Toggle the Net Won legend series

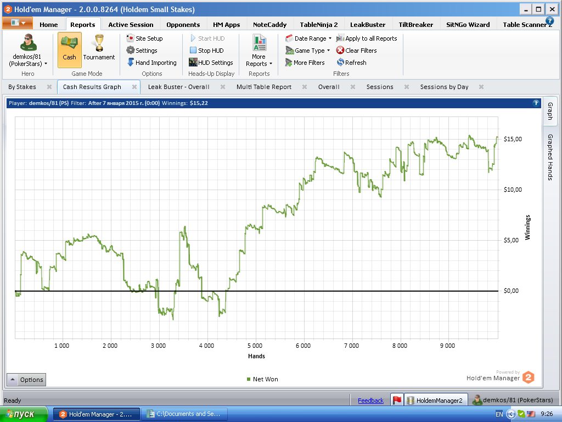[262, 379]
